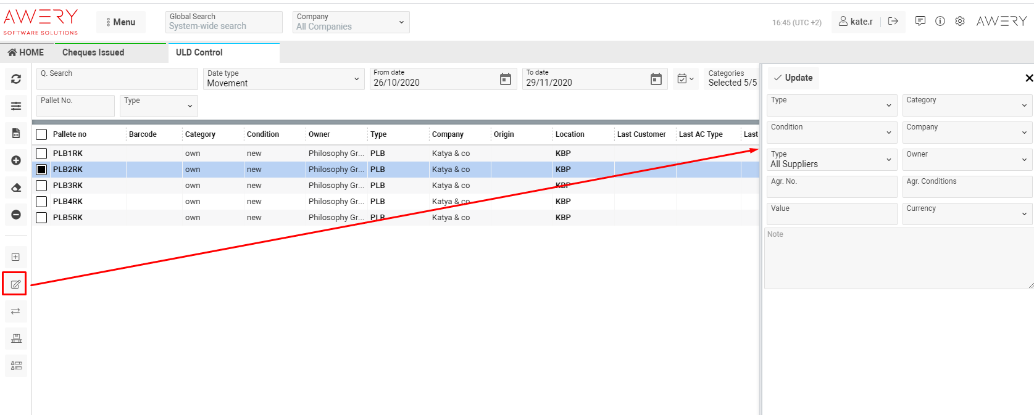Open the settings gear icon in header
The width and height of the screenshot is (1034, 415).
(959, 21)
